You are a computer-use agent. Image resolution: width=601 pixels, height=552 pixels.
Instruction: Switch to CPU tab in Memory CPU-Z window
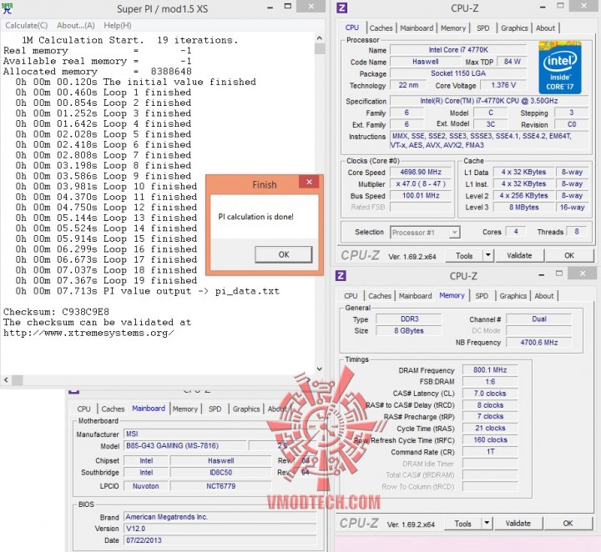(x=351, y=296)
